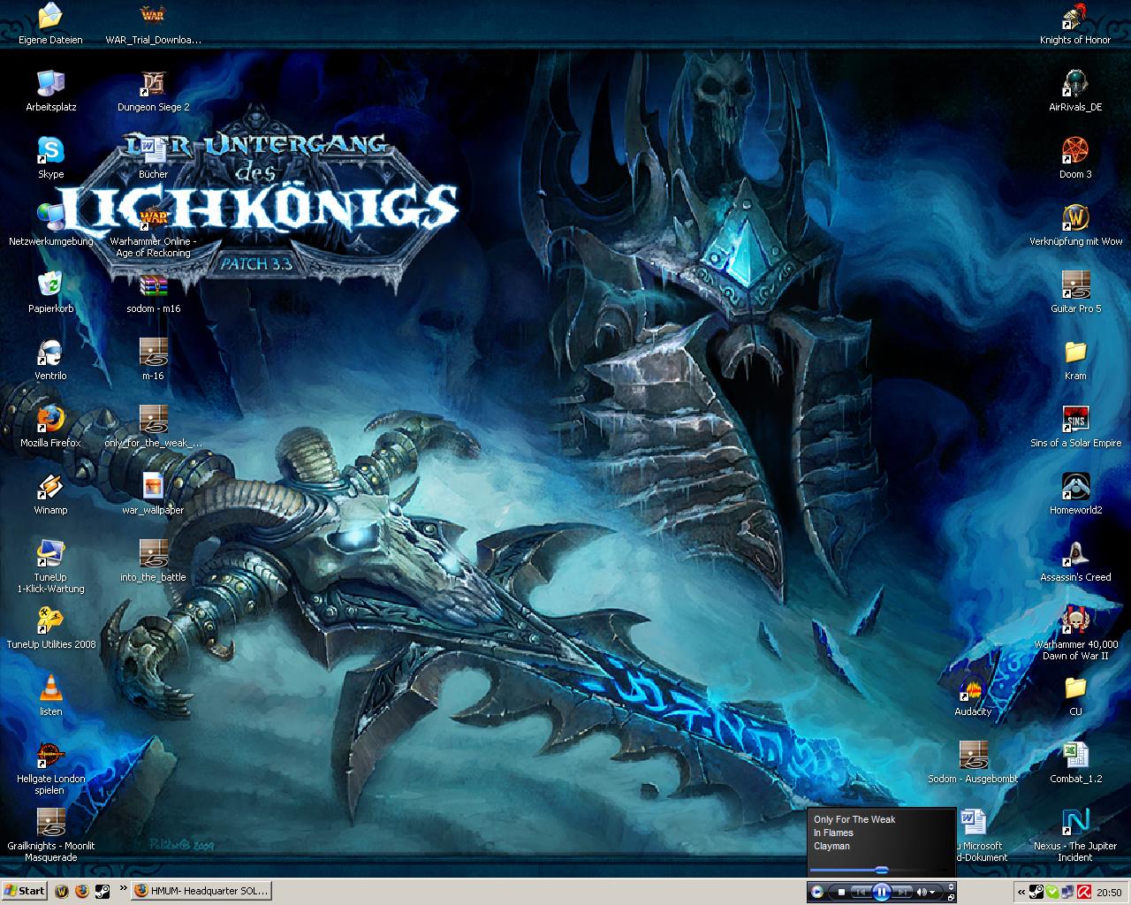This screenshot has width=1131, height=905.
Task: Expand hidden Quick Launch icons chevron
Action: 122,888
